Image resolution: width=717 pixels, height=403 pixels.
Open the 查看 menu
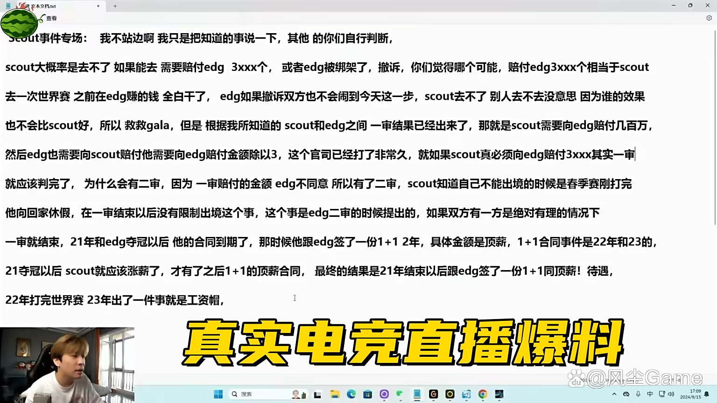pos(51,18)
